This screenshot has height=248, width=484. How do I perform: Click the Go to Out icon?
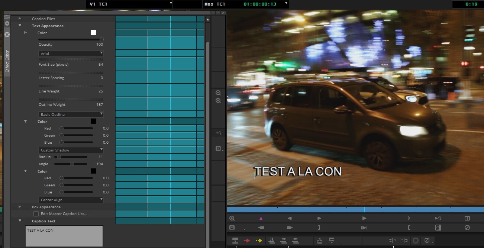coord(364,228)
